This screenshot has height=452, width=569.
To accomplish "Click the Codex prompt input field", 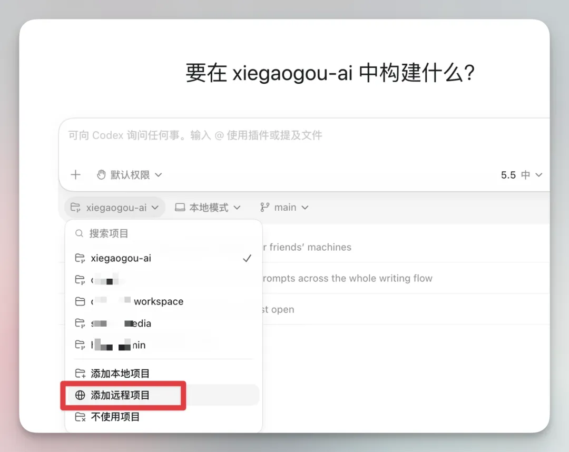I will [x=304, y=136].
